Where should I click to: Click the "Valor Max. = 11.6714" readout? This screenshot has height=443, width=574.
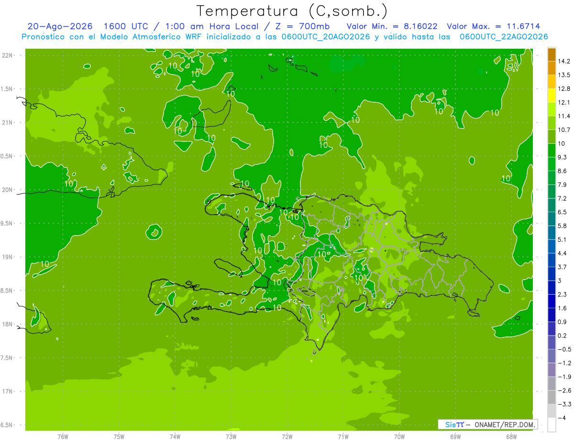(493, 27)
